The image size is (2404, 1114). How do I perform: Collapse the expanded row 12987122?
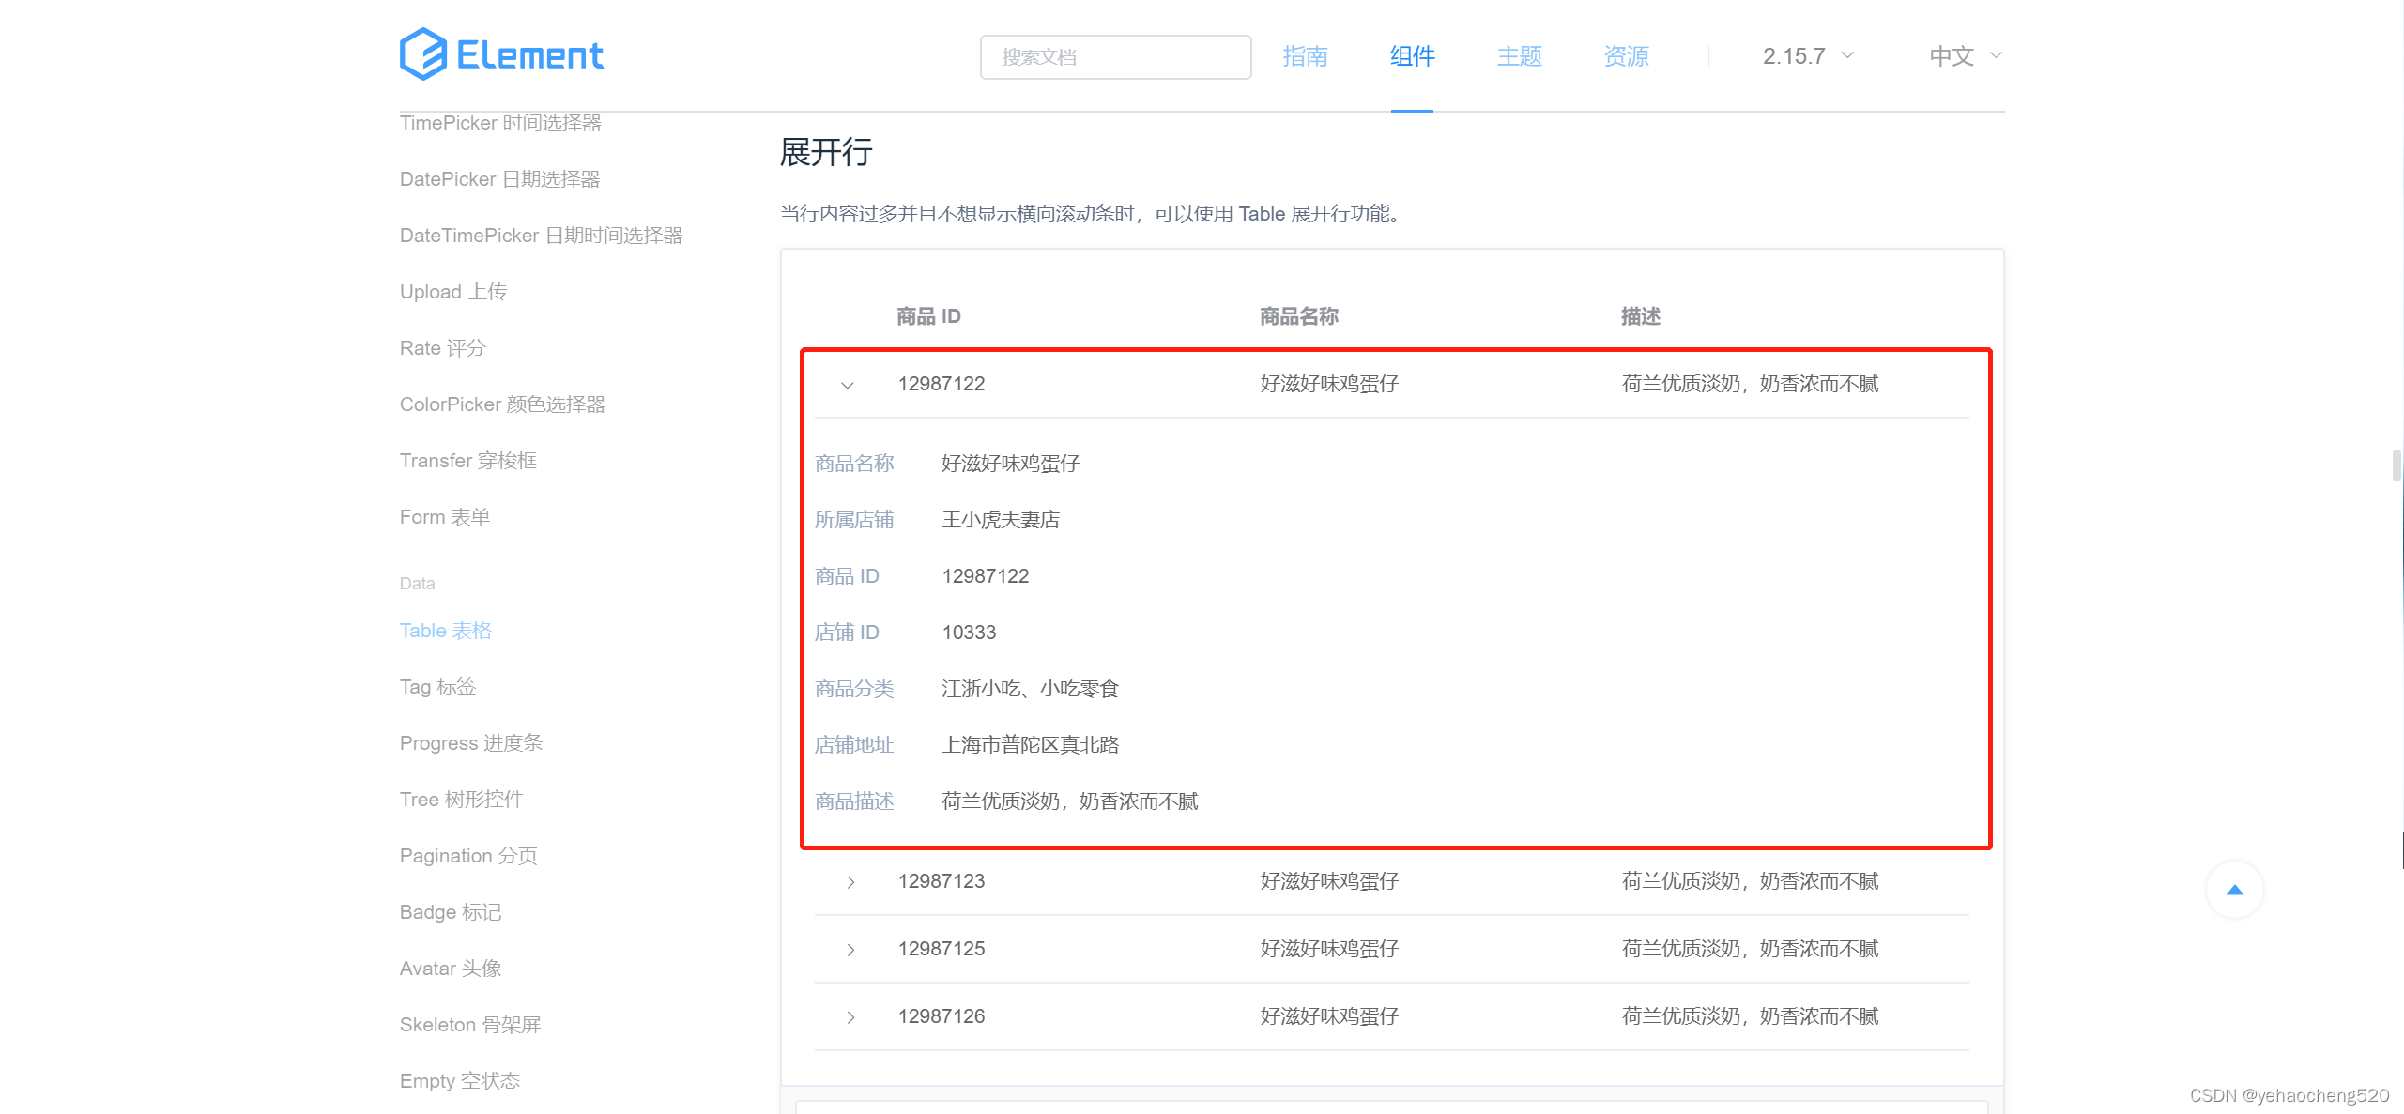(848, 385)
